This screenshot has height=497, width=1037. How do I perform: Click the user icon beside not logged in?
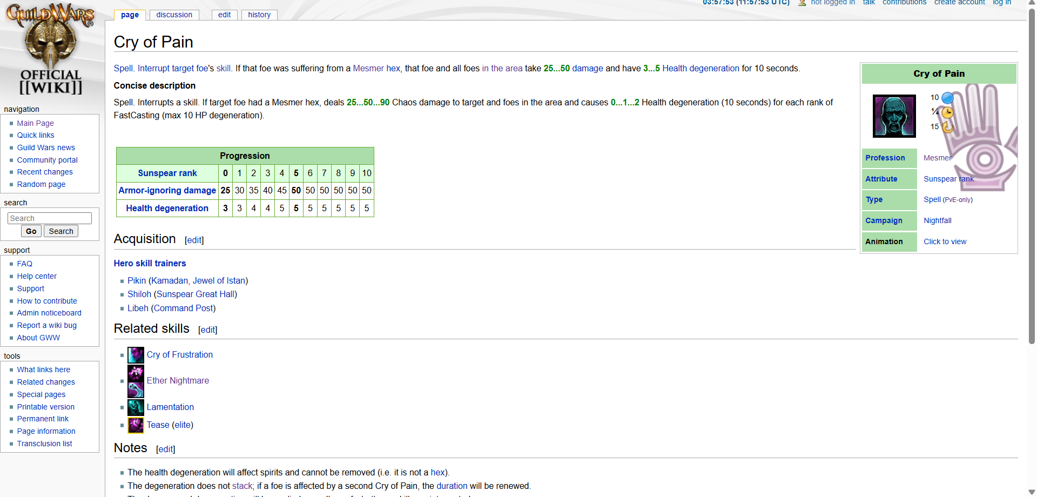(x=802, y=3)
